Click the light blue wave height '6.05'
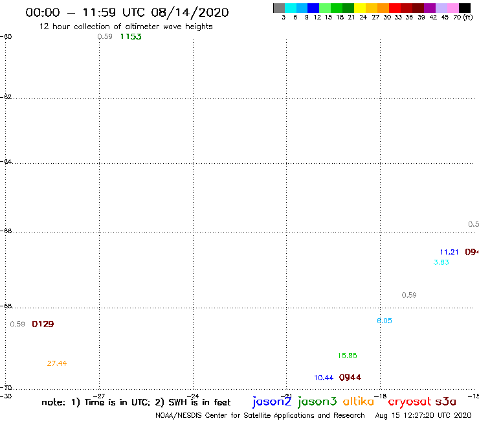479x421 pixels. (x=384, y=321)
